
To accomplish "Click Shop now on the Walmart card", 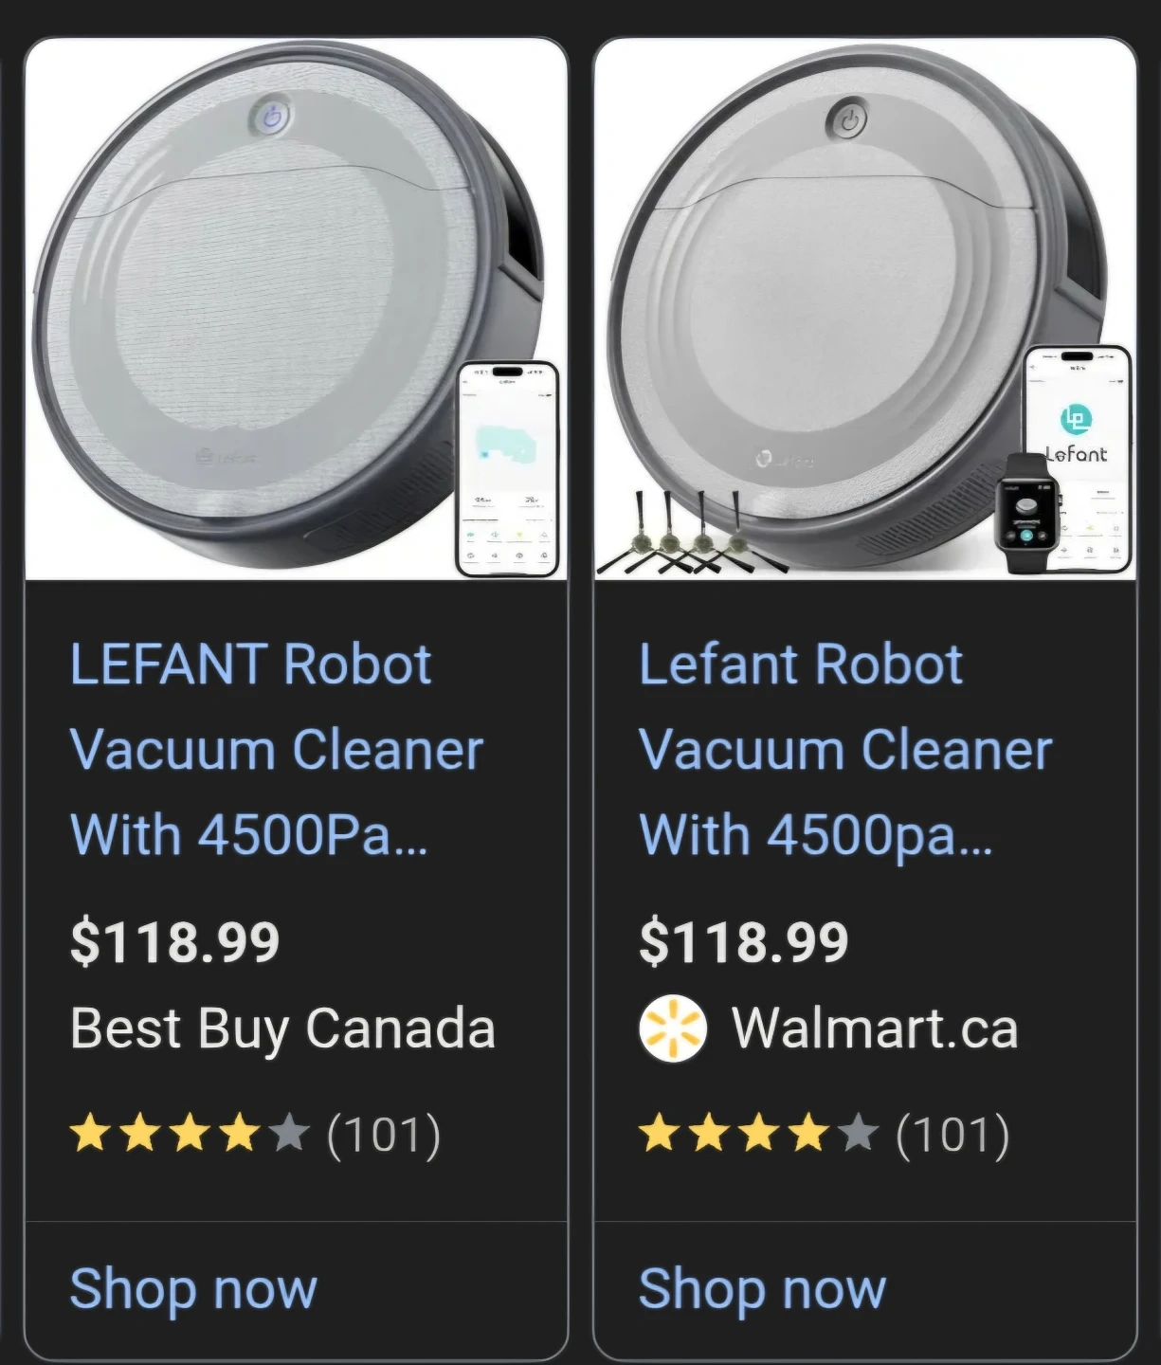I will click(762, 1289).
